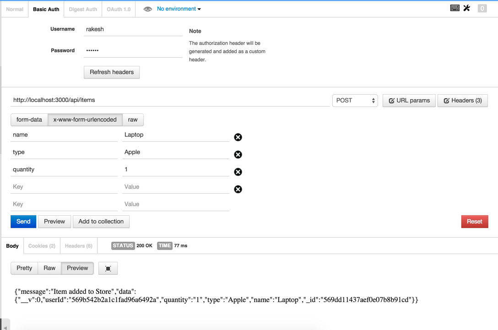Remove the quantity parameter row
Viewport: 498px width, 330px height.
pos(238,172)
